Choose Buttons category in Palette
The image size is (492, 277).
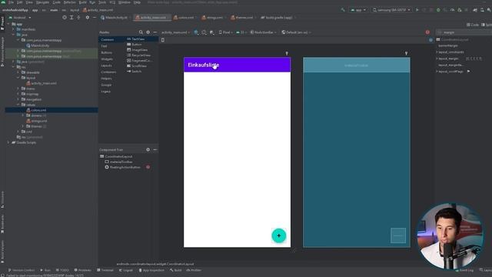click(x=107, y=52)
